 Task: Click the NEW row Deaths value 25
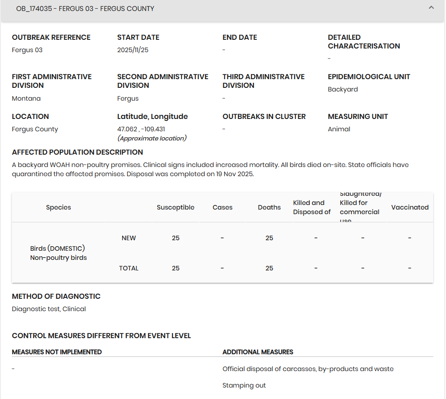tap(269, 238)
